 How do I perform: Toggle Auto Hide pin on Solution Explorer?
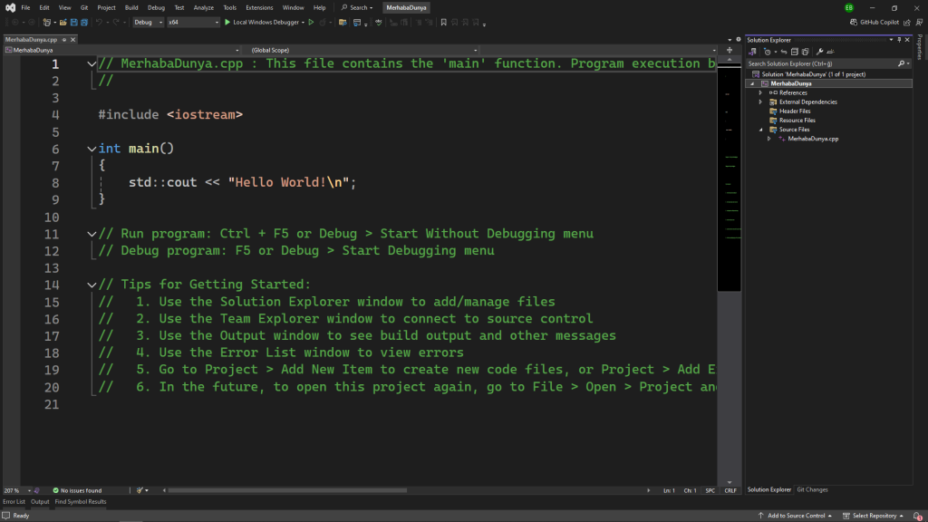[x=899, y=40]
